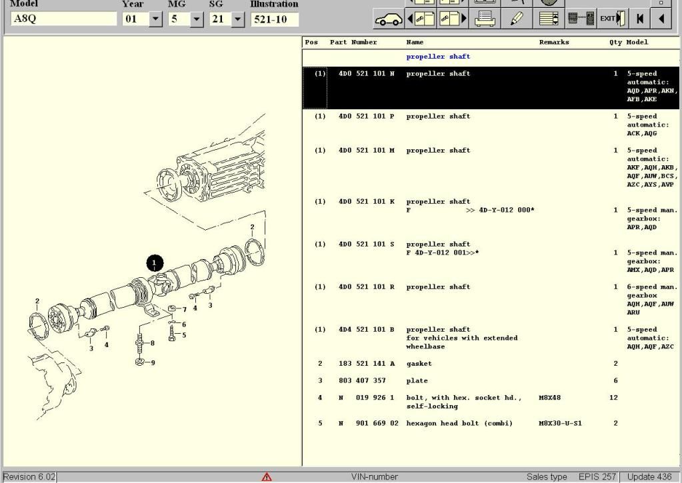Click the 'M8X30-U-S1' remarks cell
This screenshot has width=682, height=483.
pyautogui.click(x=560, y=424)
